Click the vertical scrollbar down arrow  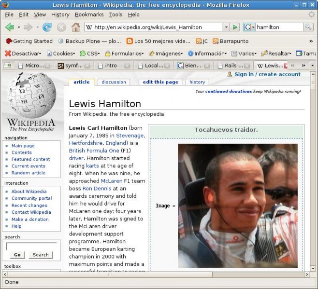tap(313, 268)
